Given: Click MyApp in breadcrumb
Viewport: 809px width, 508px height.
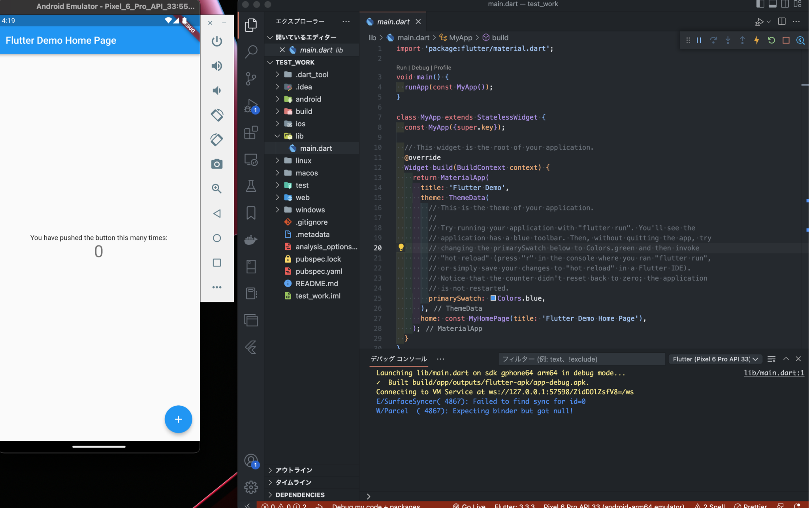Looking at the screenshot, I should point(460,37).
